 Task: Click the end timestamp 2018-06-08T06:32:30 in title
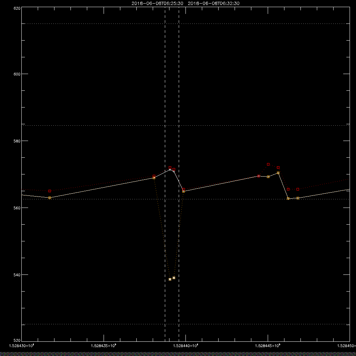pos(213,4)
